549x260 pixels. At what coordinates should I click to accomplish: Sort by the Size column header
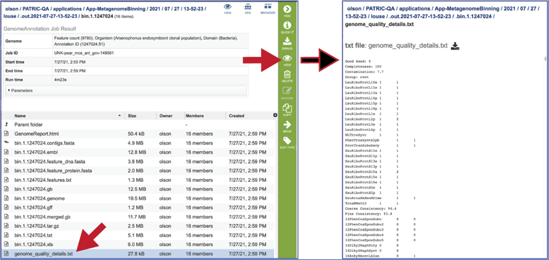pyautogui.click(x=132, y=116)
